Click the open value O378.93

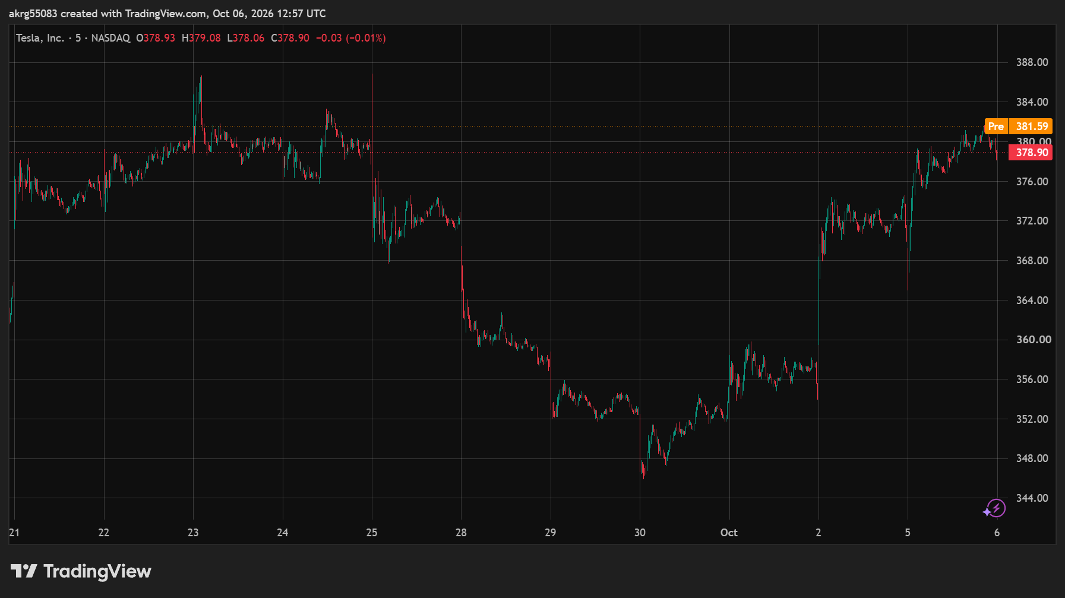coord(156,38)
